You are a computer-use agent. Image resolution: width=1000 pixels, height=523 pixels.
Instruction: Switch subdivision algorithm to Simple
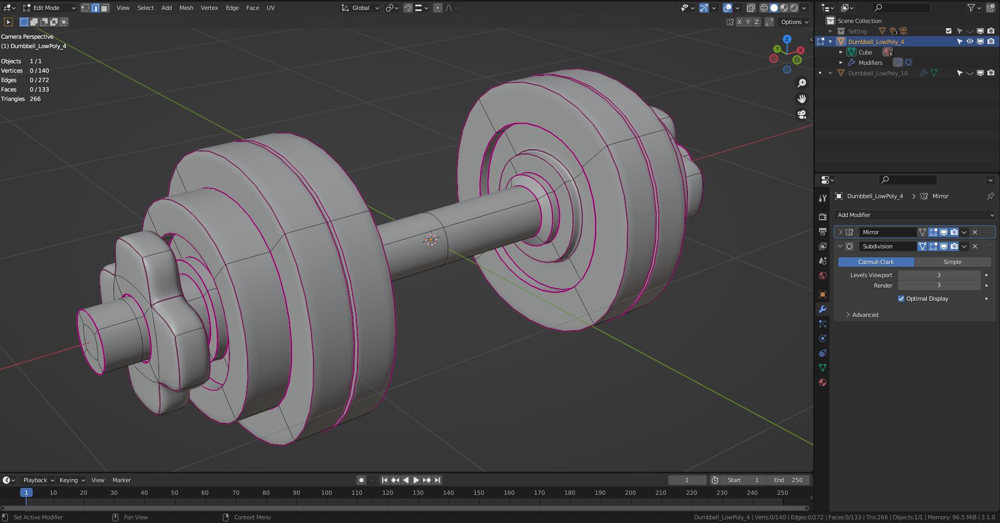tap(952, 261)
